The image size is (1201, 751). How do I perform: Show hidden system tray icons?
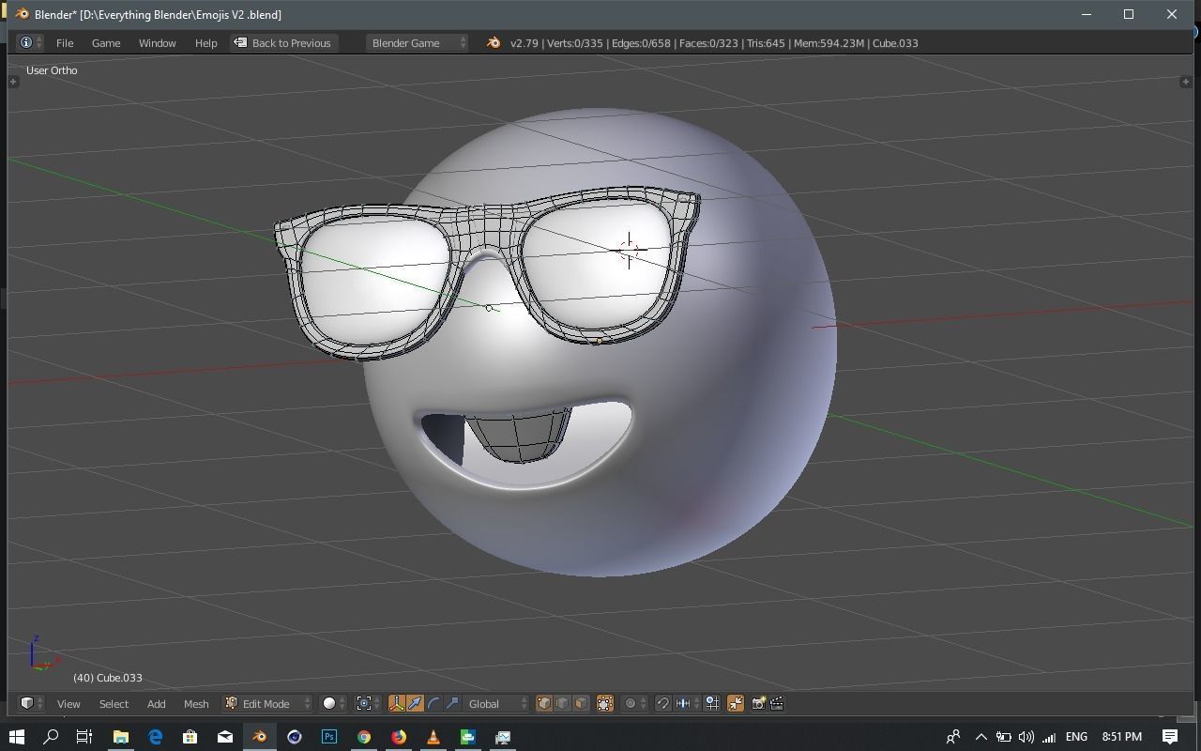[981, 737]
